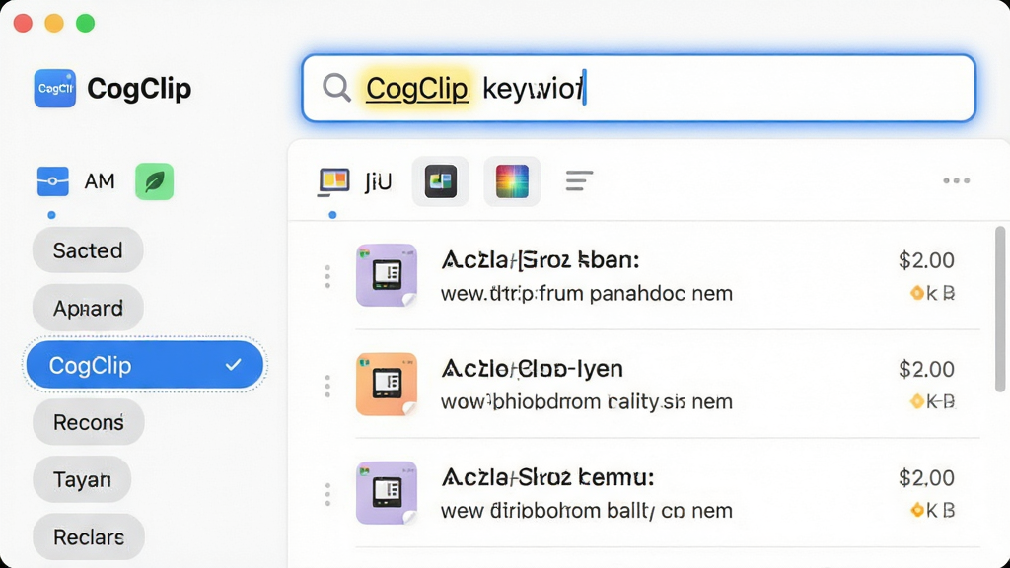
Task: Switch to the "jiU" tab label
Action: tap(378, 182)
